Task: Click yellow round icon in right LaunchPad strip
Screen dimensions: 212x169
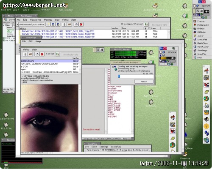Action: click(x=206, y=126)
